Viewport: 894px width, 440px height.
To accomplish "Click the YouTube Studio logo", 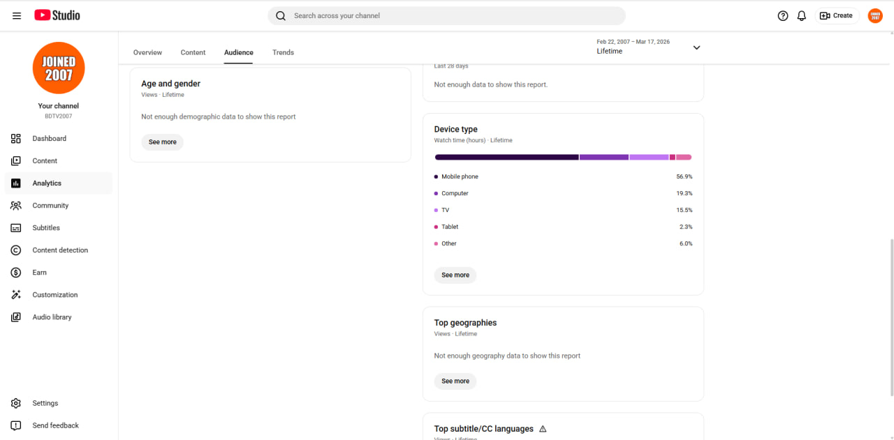I will point(57,15).
